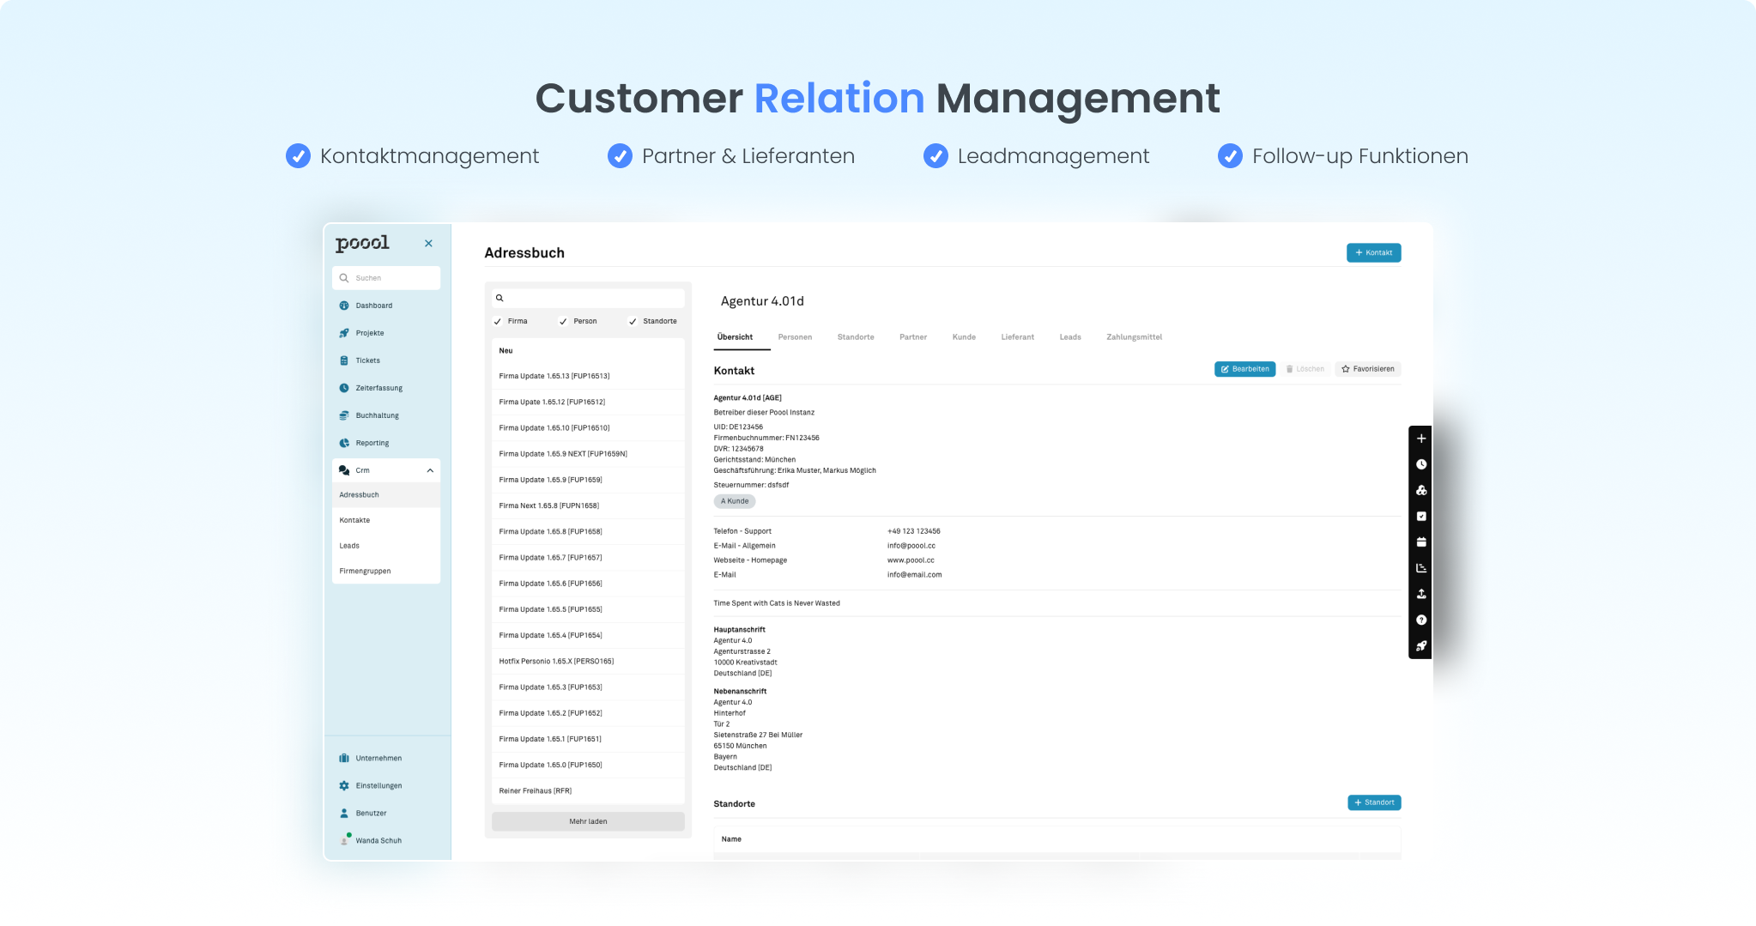Click the clock icon in black quick toolbar
Viewport: 1756px width, 926px height.
pyautogui.click(x=1421, y=464)
